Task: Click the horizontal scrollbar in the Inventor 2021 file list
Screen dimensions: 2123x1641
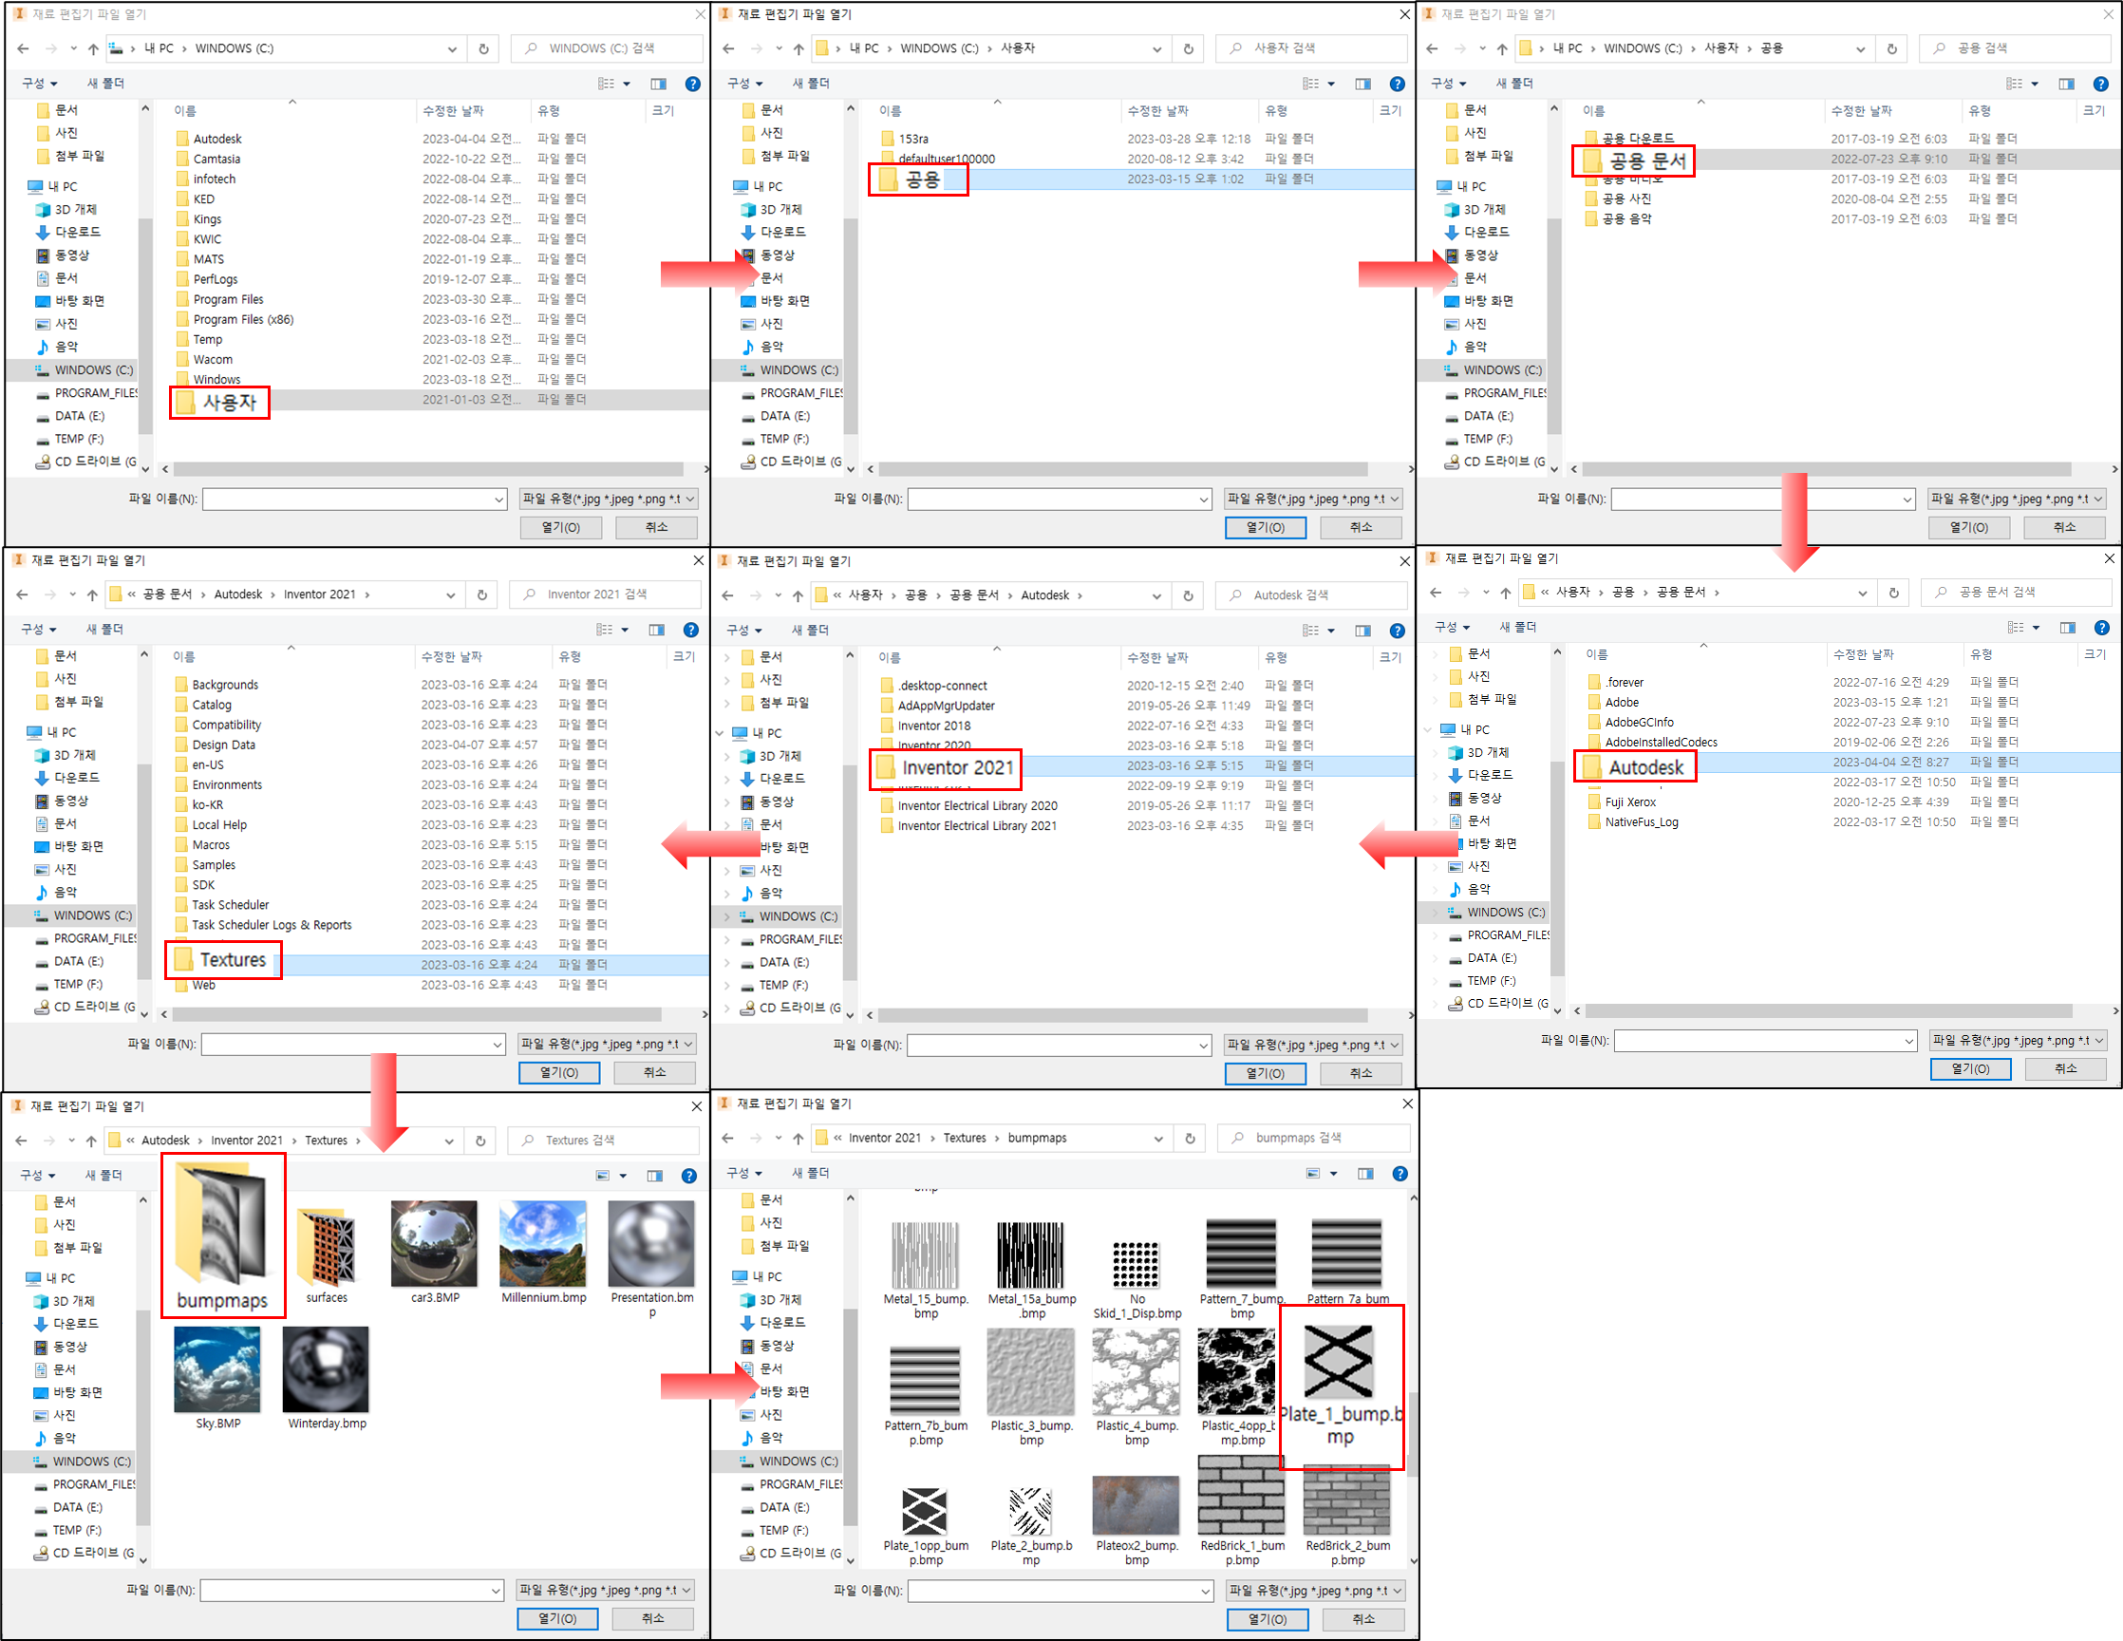Action: (x=418, y=1014)
